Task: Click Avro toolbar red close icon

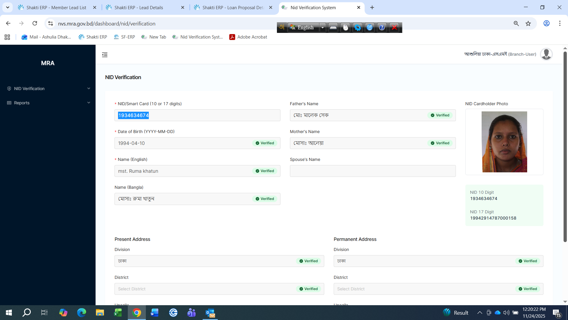Action: (394, 28)
